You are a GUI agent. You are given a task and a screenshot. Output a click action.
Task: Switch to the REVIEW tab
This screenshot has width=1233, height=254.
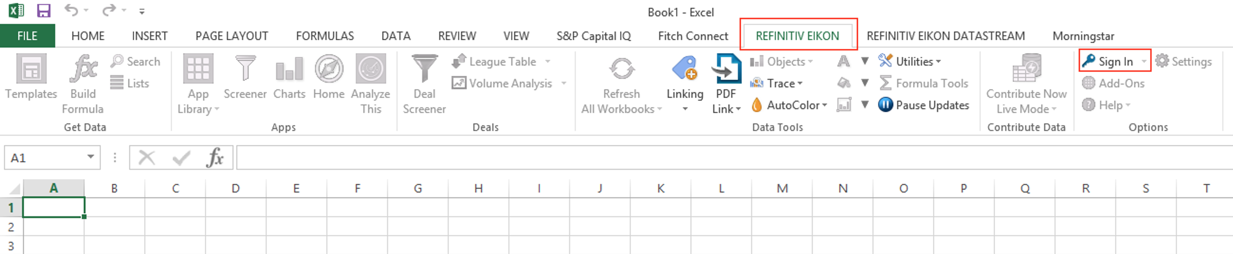457,36
